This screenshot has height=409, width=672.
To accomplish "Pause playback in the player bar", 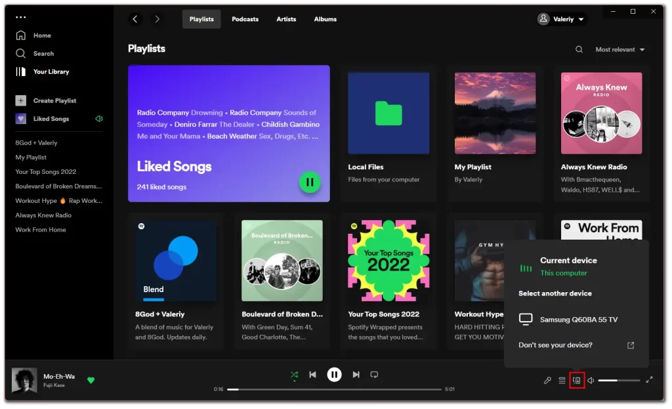I will click(334, 375).
